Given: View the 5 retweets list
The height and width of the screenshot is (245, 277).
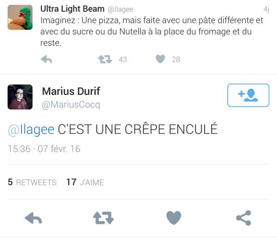Looking at the screenshot, I should [32, 182].
